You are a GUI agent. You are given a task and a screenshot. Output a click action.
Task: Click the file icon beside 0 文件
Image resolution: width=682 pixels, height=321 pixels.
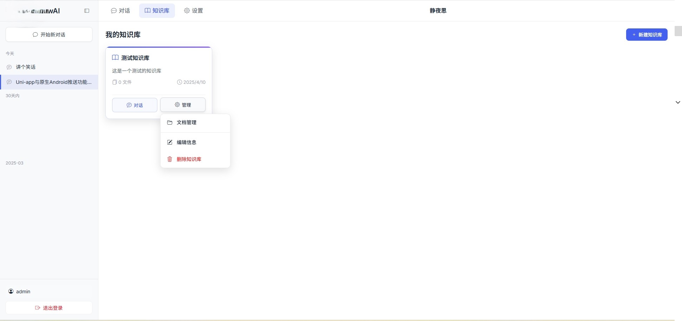click(x=115, y=82)
